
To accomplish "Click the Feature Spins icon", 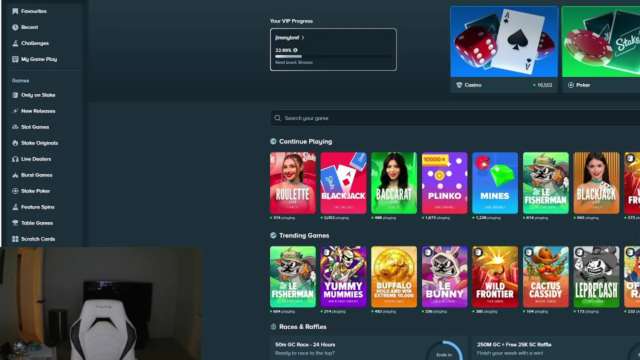I will [x=15, y=207].
